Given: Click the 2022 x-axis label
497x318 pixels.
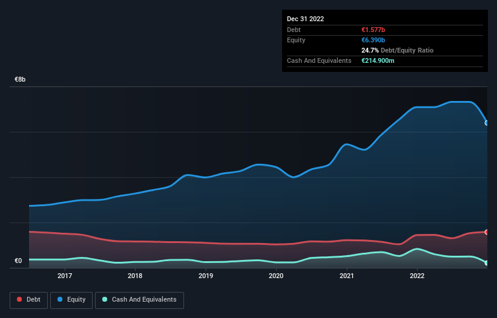Looking at the screenshot, I should click(417, 276).
